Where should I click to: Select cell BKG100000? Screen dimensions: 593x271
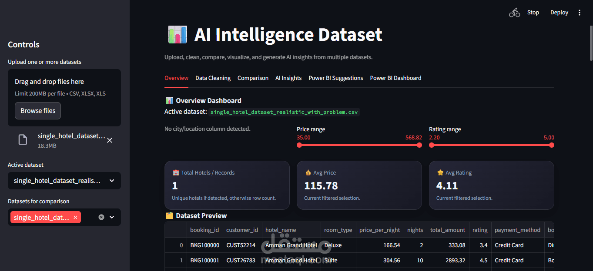click(204, 245)
